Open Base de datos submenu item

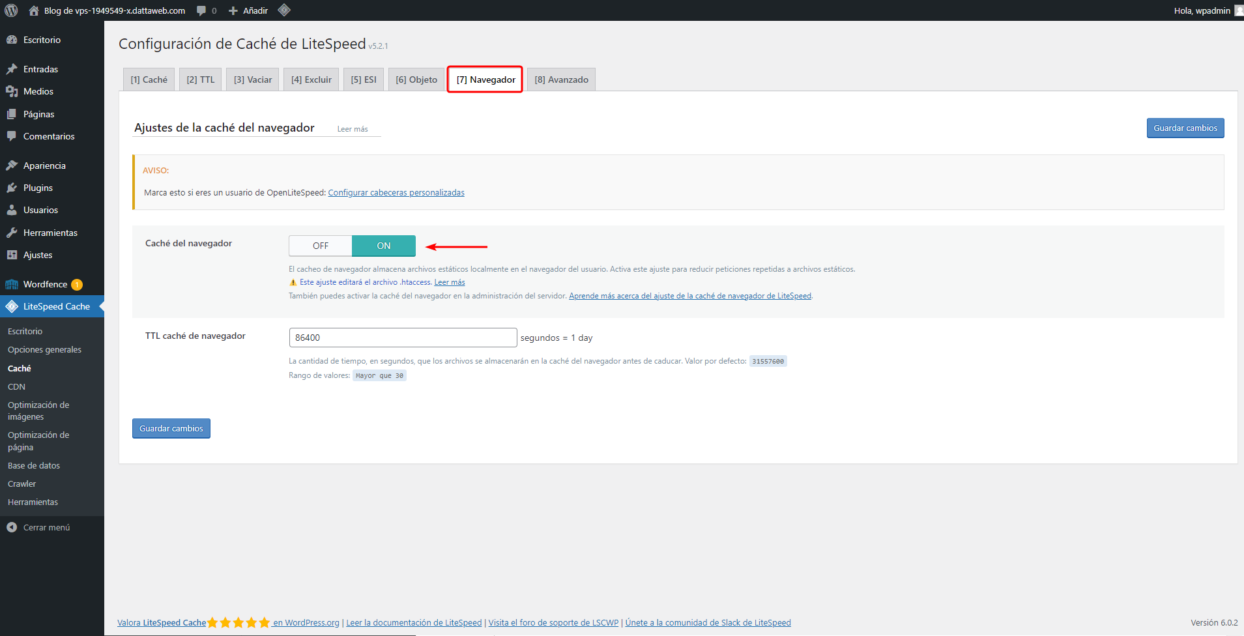(x=34, y=465)
